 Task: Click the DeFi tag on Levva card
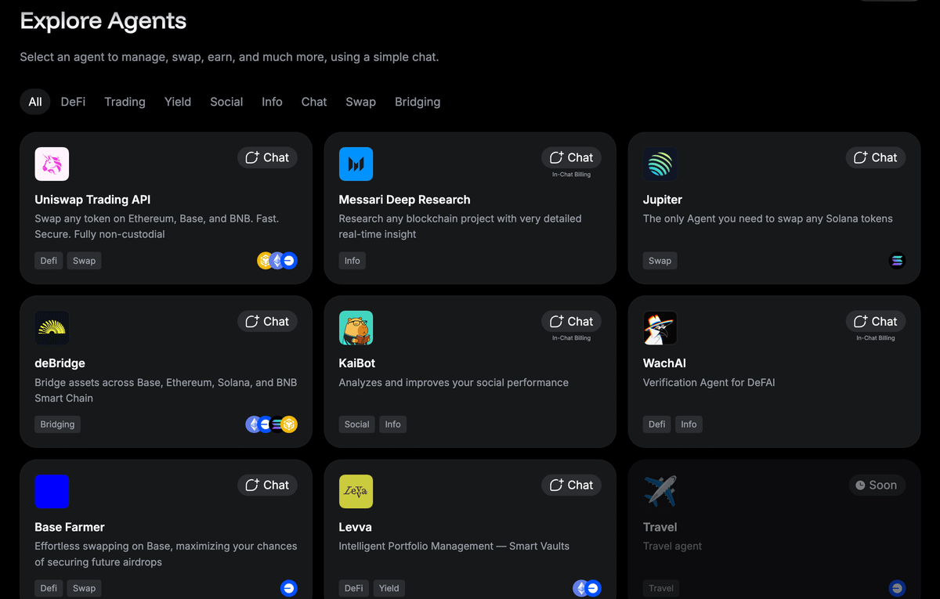point(354,588)
